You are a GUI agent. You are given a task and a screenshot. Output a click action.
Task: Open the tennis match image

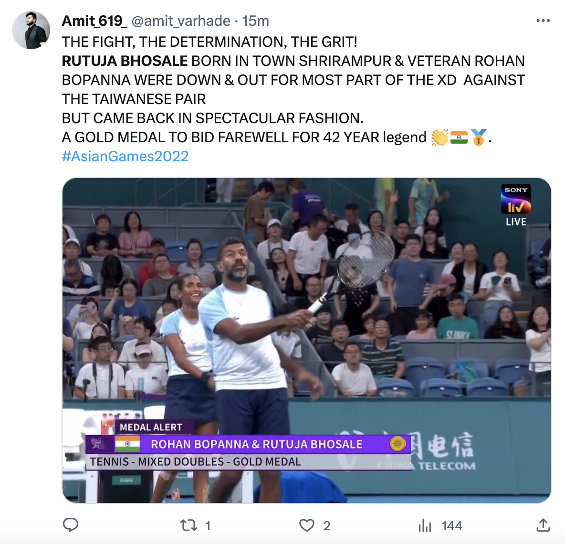pos(307,340)
